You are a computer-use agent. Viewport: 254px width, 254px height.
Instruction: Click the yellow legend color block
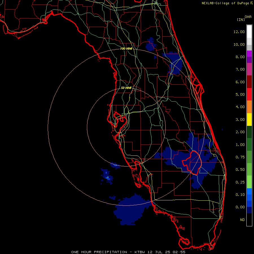249,119
